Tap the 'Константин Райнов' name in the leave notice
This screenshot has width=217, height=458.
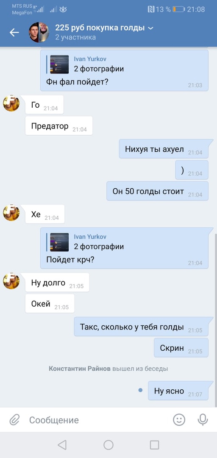pos(80,369)
